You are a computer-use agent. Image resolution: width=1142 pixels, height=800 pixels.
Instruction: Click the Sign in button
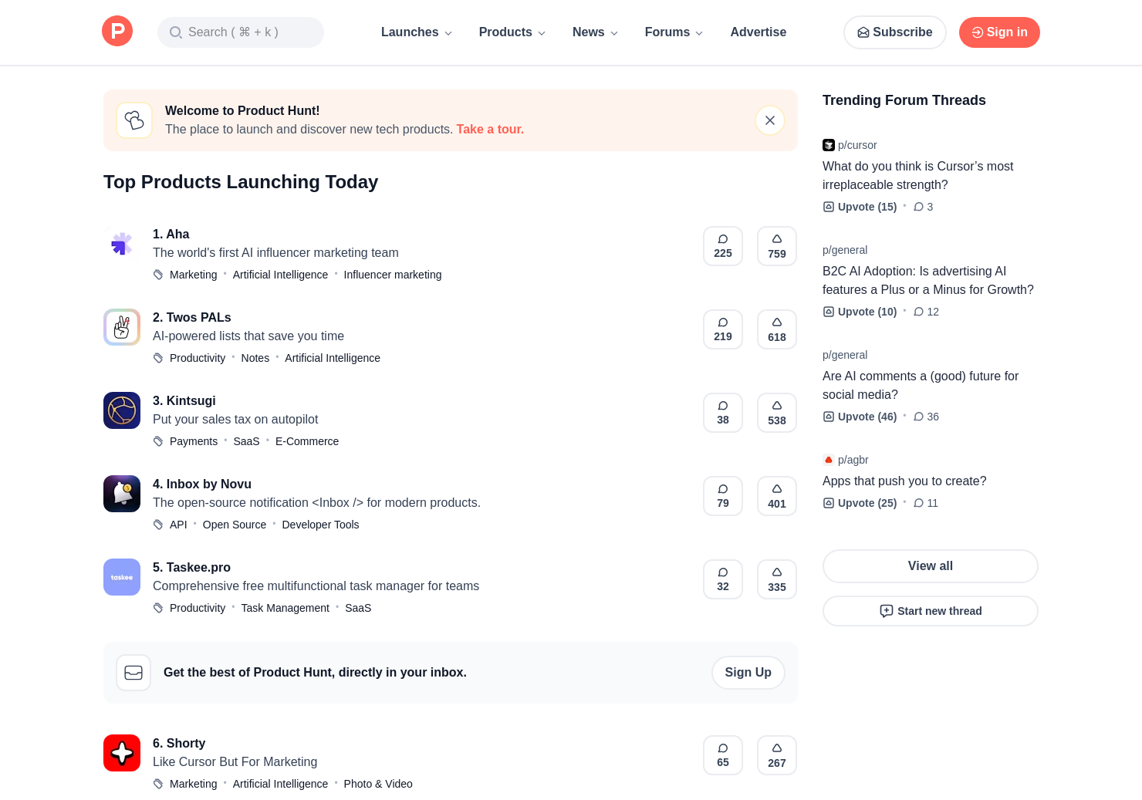pyautogui.click(x=998, y=32)
